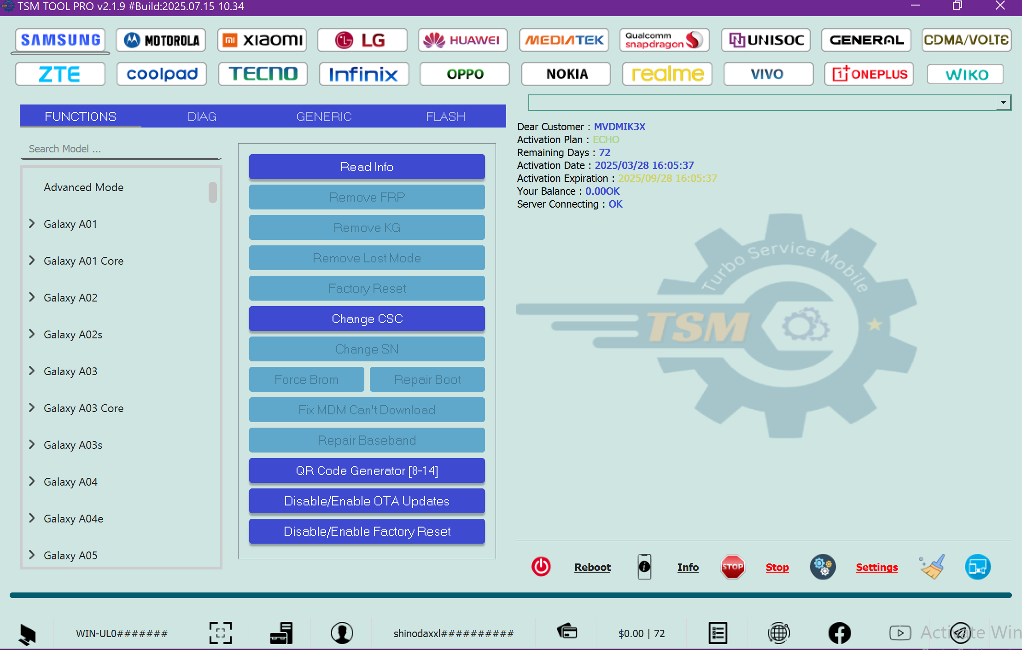Click the Info text link
The image size is (1022, 650).
[688, 567]
